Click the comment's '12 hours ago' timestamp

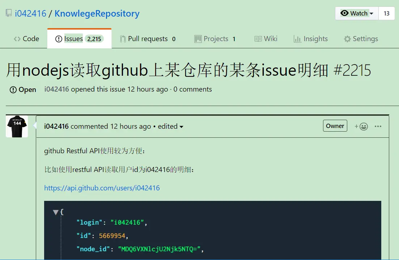131,126
